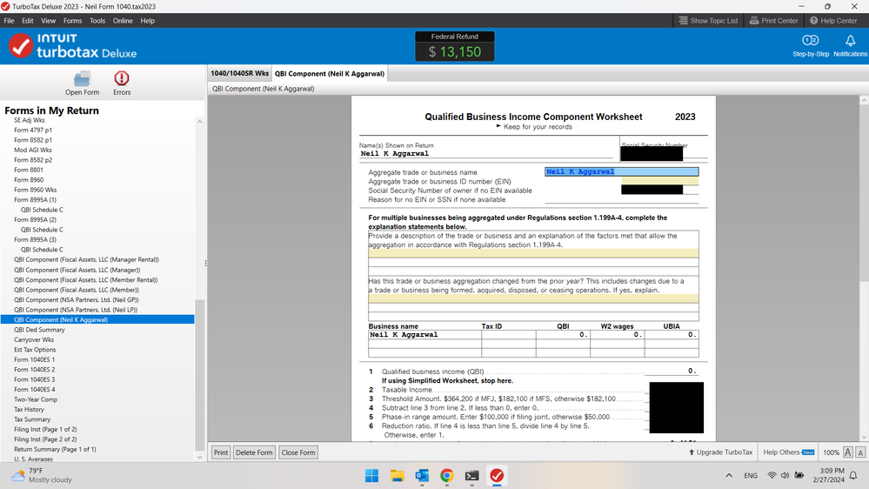
Task: Switch to the 1040/1040SR Wks tab
Action: [239, 73]
